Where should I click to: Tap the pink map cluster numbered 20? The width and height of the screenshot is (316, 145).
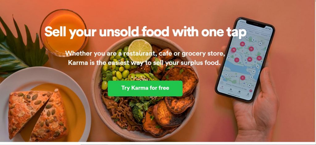pyautogui.click(x=243, y=44)
